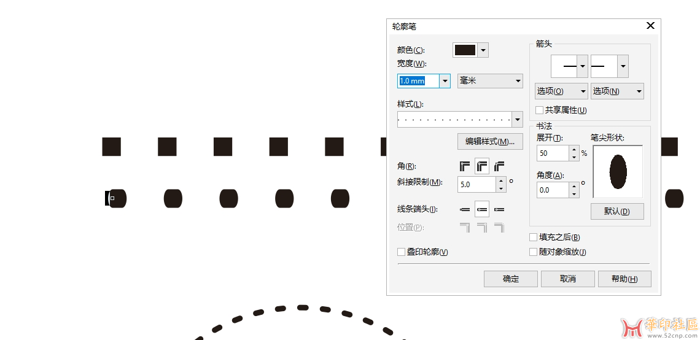Select the beveled corner icon

click(499, 166)
